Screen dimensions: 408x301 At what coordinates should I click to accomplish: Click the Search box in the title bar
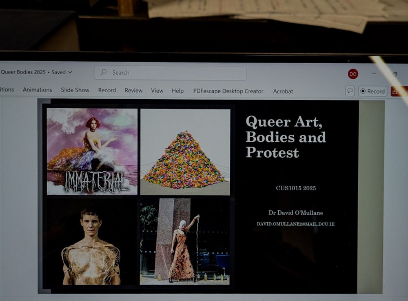point(170,73)
